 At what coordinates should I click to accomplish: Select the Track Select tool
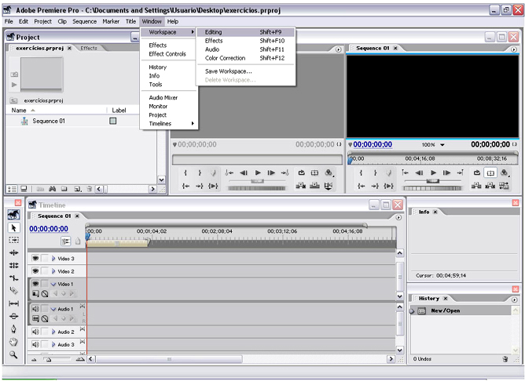(13, 240)
